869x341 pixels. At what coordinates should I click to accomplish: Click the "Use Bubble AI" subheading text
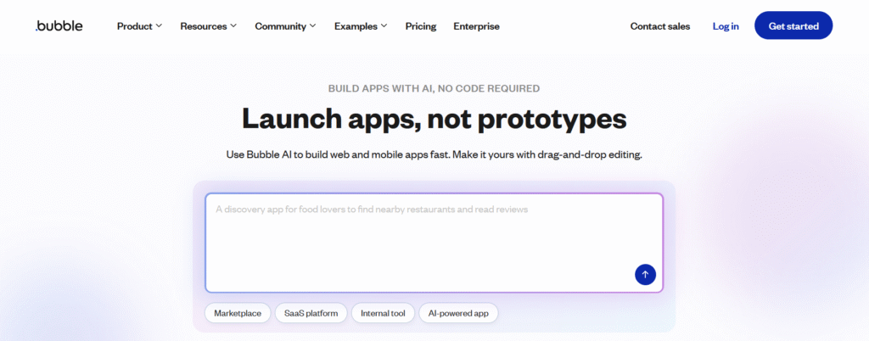(434, 155)
